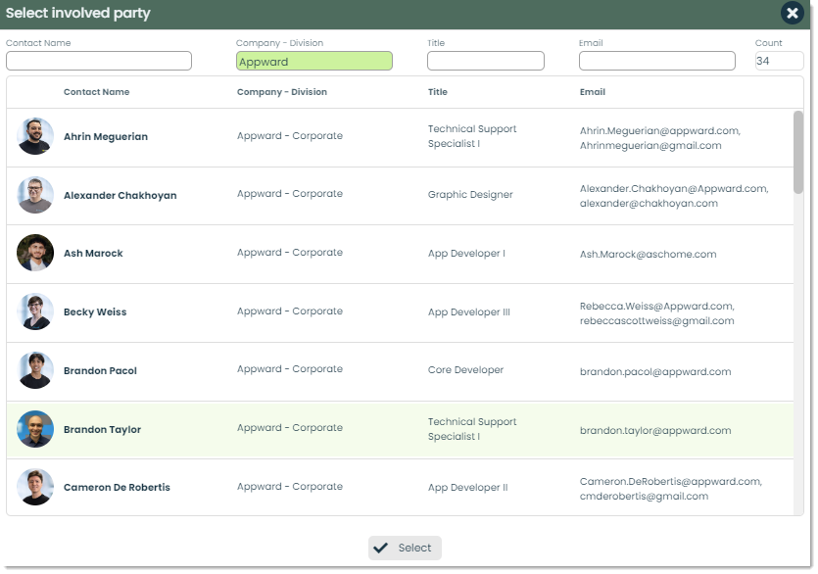Click the contact list vertical scrollbar thumb

tap(798, 153)
